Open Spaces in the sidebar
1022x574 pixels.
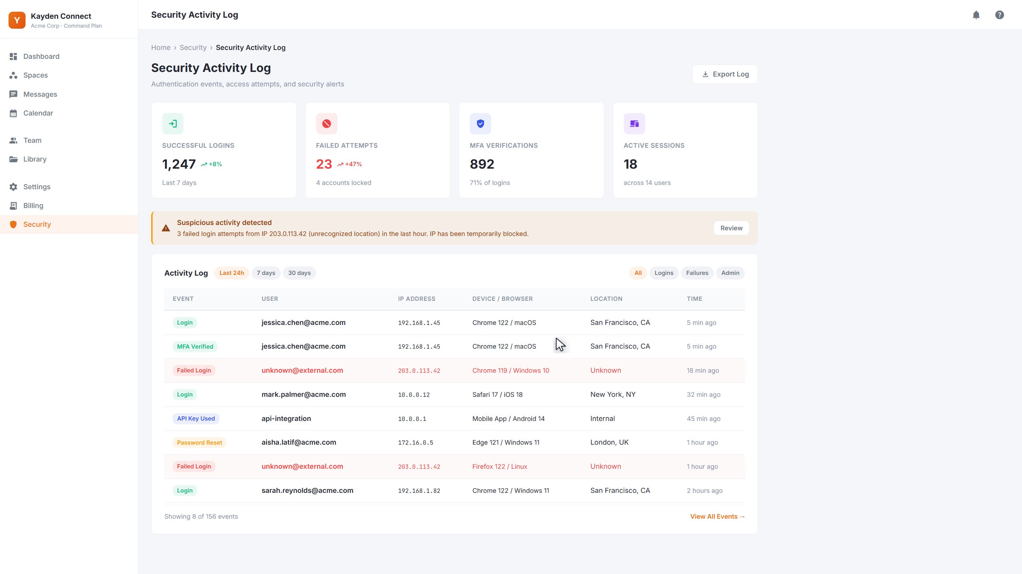click(x=69, y=75)
